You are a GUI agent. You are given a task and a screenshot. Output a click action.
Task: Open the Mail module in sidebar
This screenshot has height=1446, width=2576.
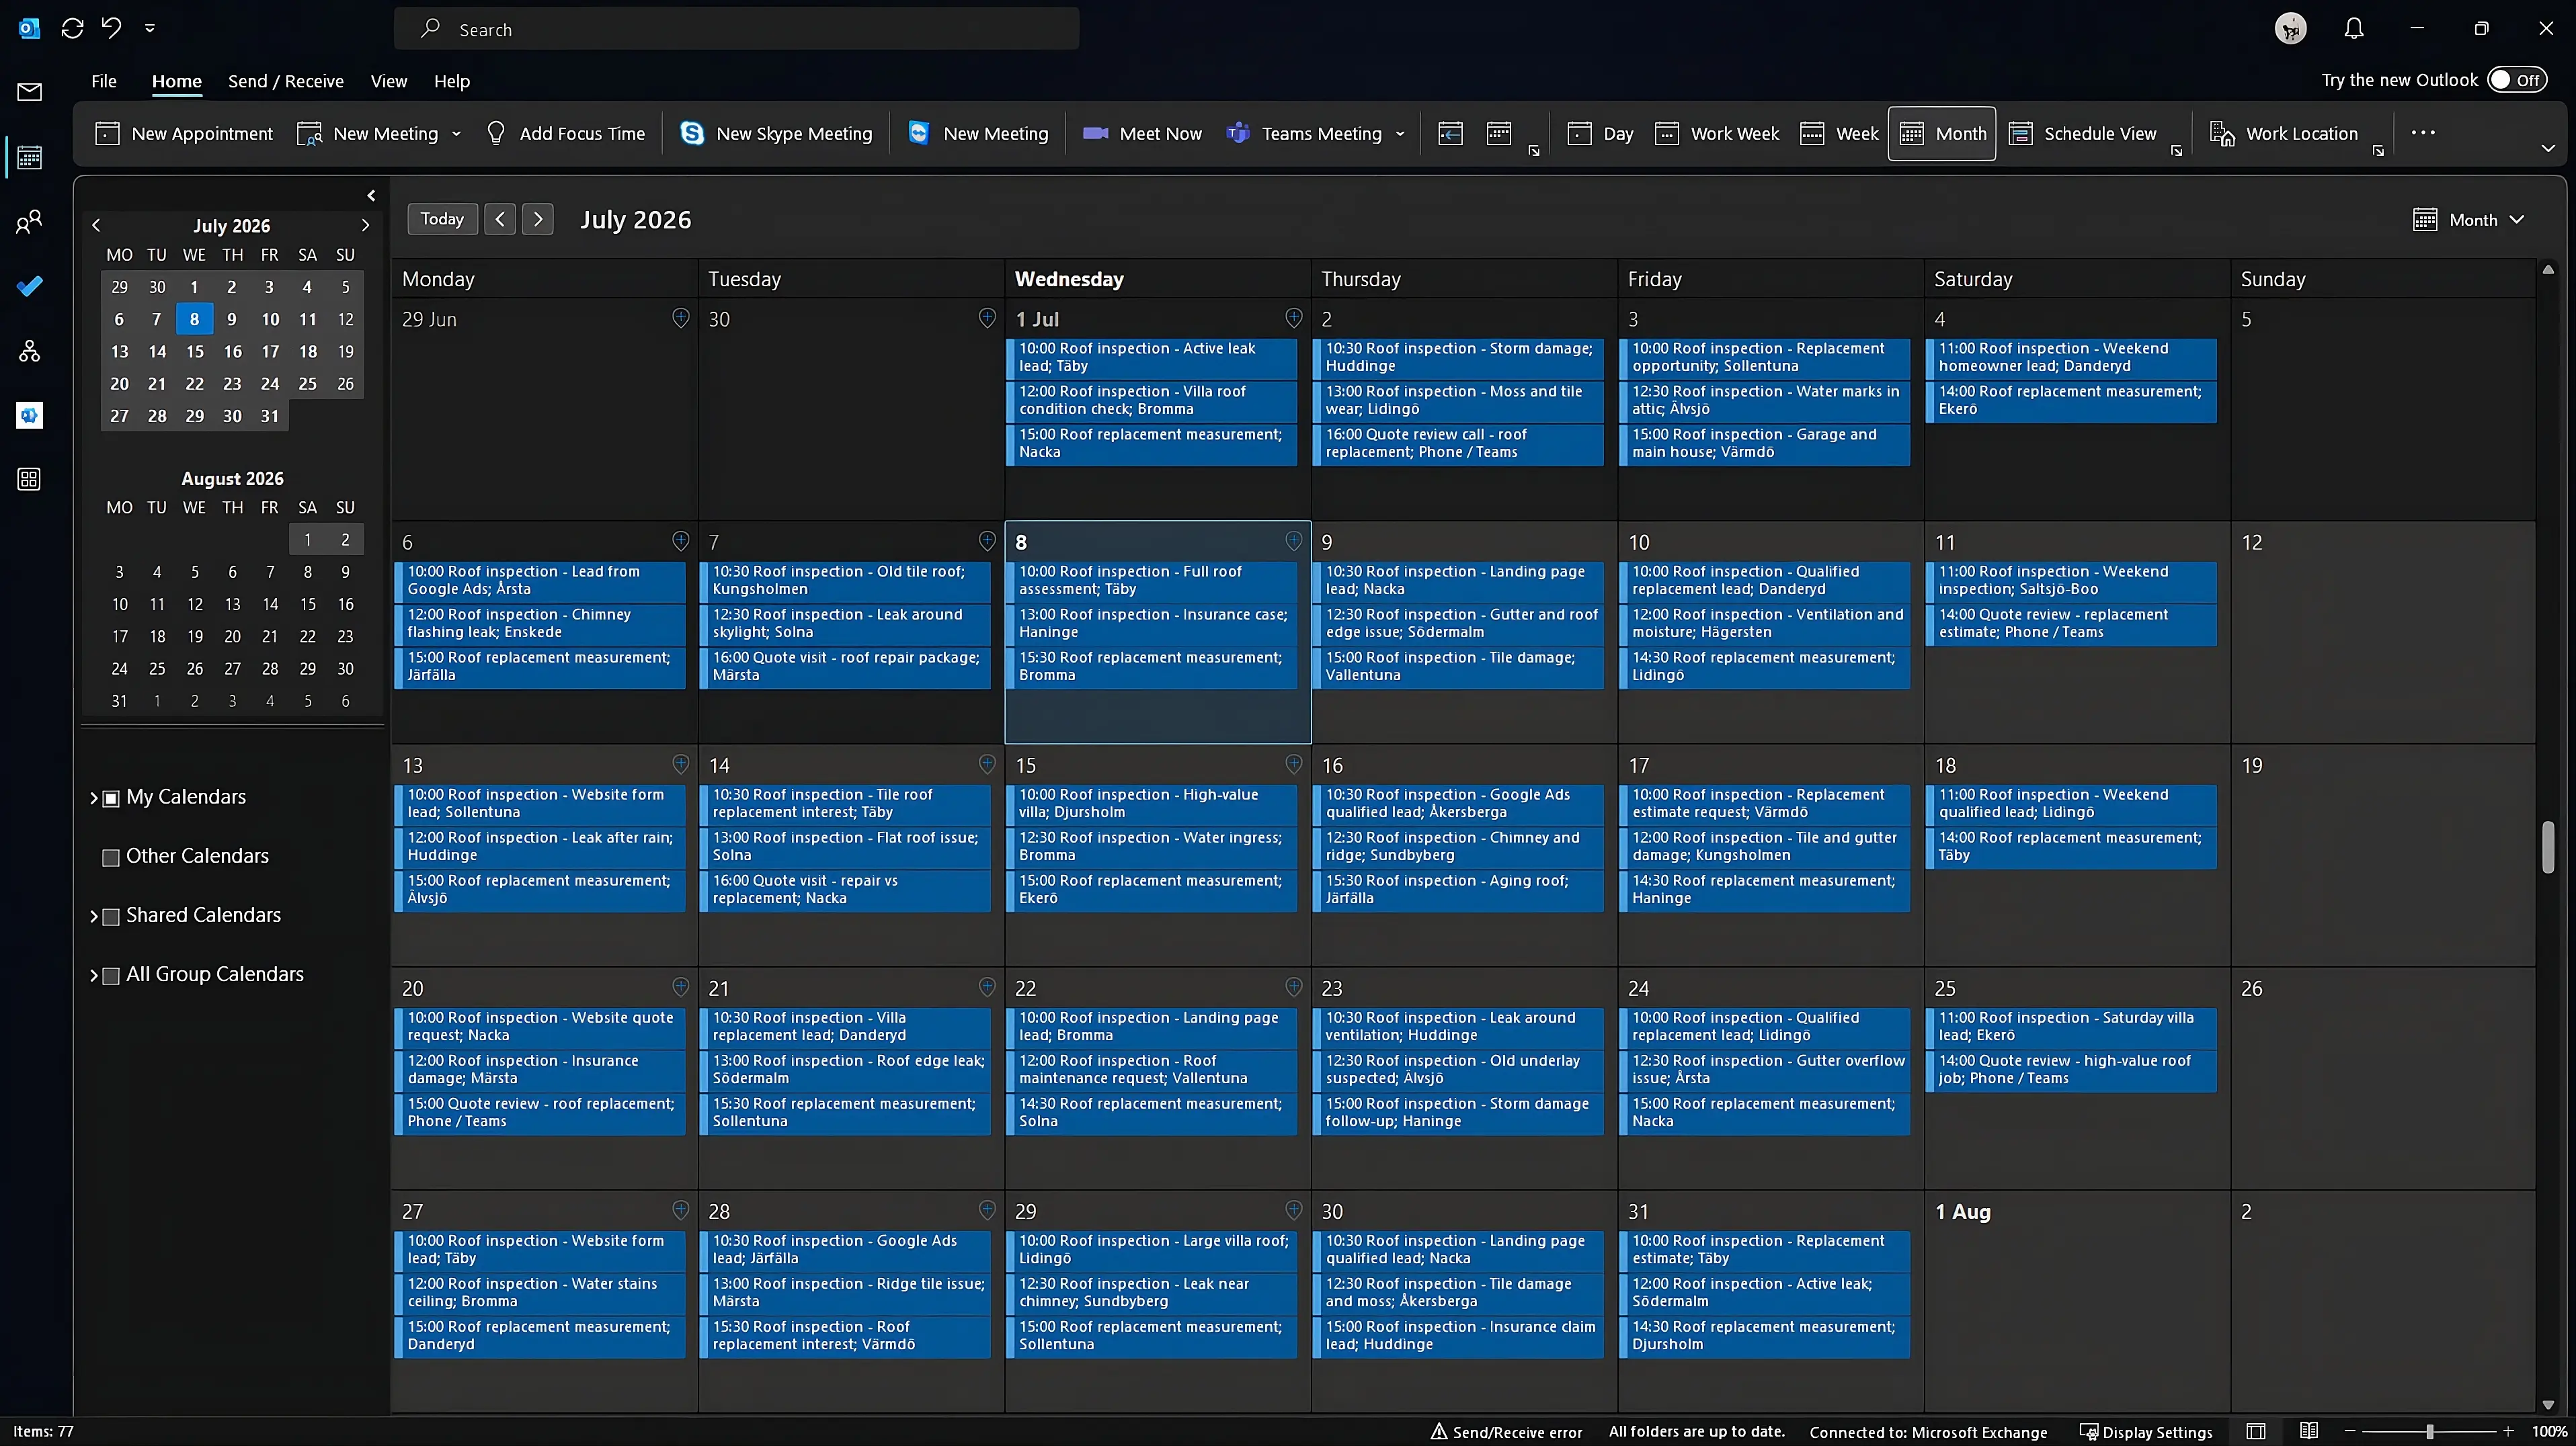click(29, 92)
